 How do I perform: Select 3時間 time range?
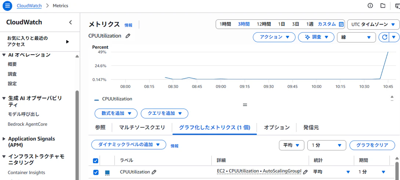[244, 24]
